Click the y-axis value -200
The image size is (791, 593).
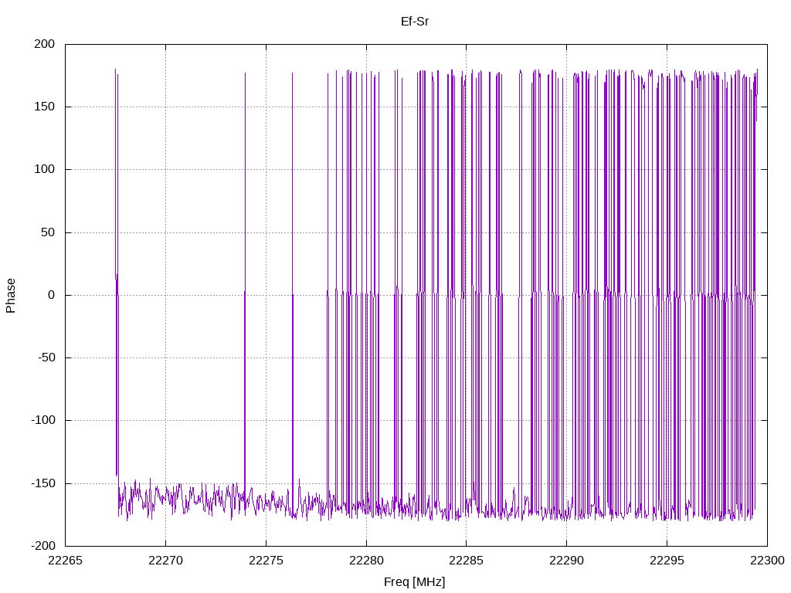(43, 546)
